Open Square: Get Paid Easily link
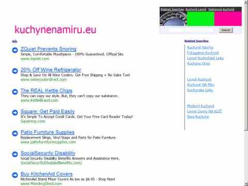This screenshot has height=186, width=248. click(x=48, y=112)
